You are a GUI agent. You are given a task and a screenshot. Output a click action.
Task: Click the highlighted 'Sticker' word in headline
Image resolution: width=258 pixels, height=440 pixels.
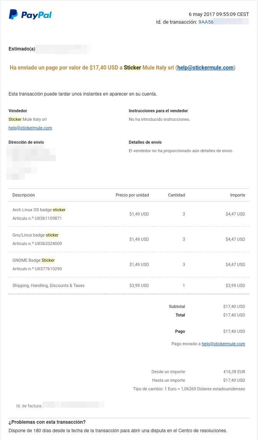coord(132,68)
